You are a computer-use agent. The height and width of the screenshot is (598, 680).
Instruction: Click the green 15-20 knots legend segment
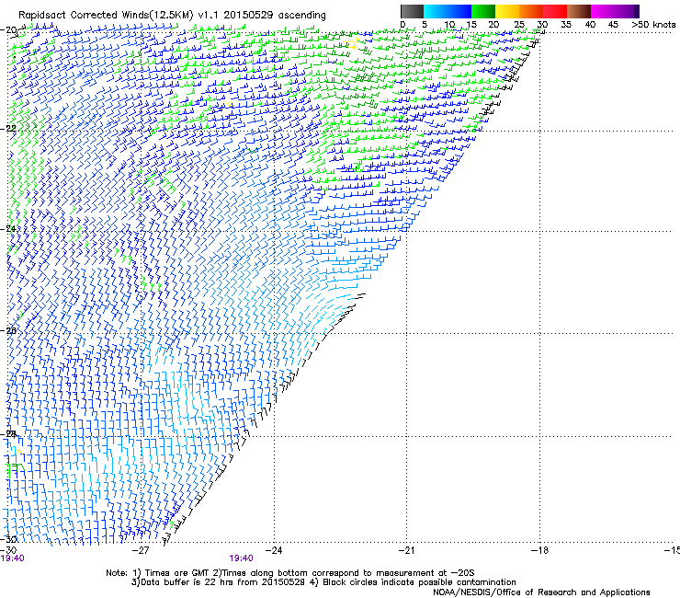tap(483, 11)
